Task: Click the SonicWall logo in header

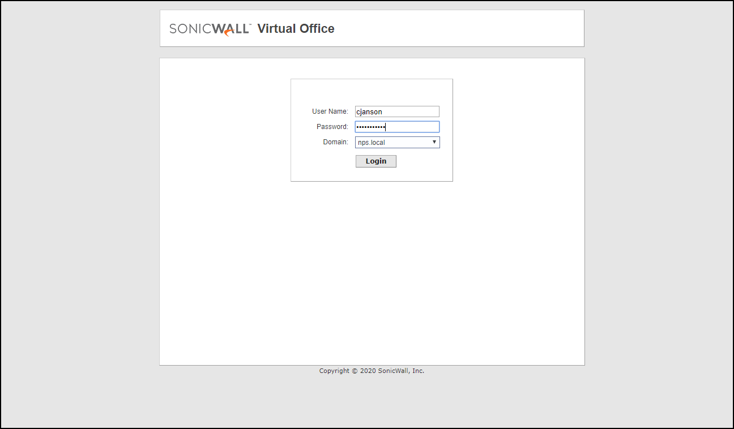Action: coord(210,29)
